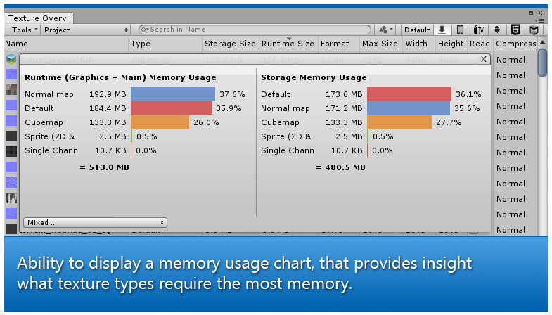Select the HTML5 WebGL platform icon

pos(515,30)
